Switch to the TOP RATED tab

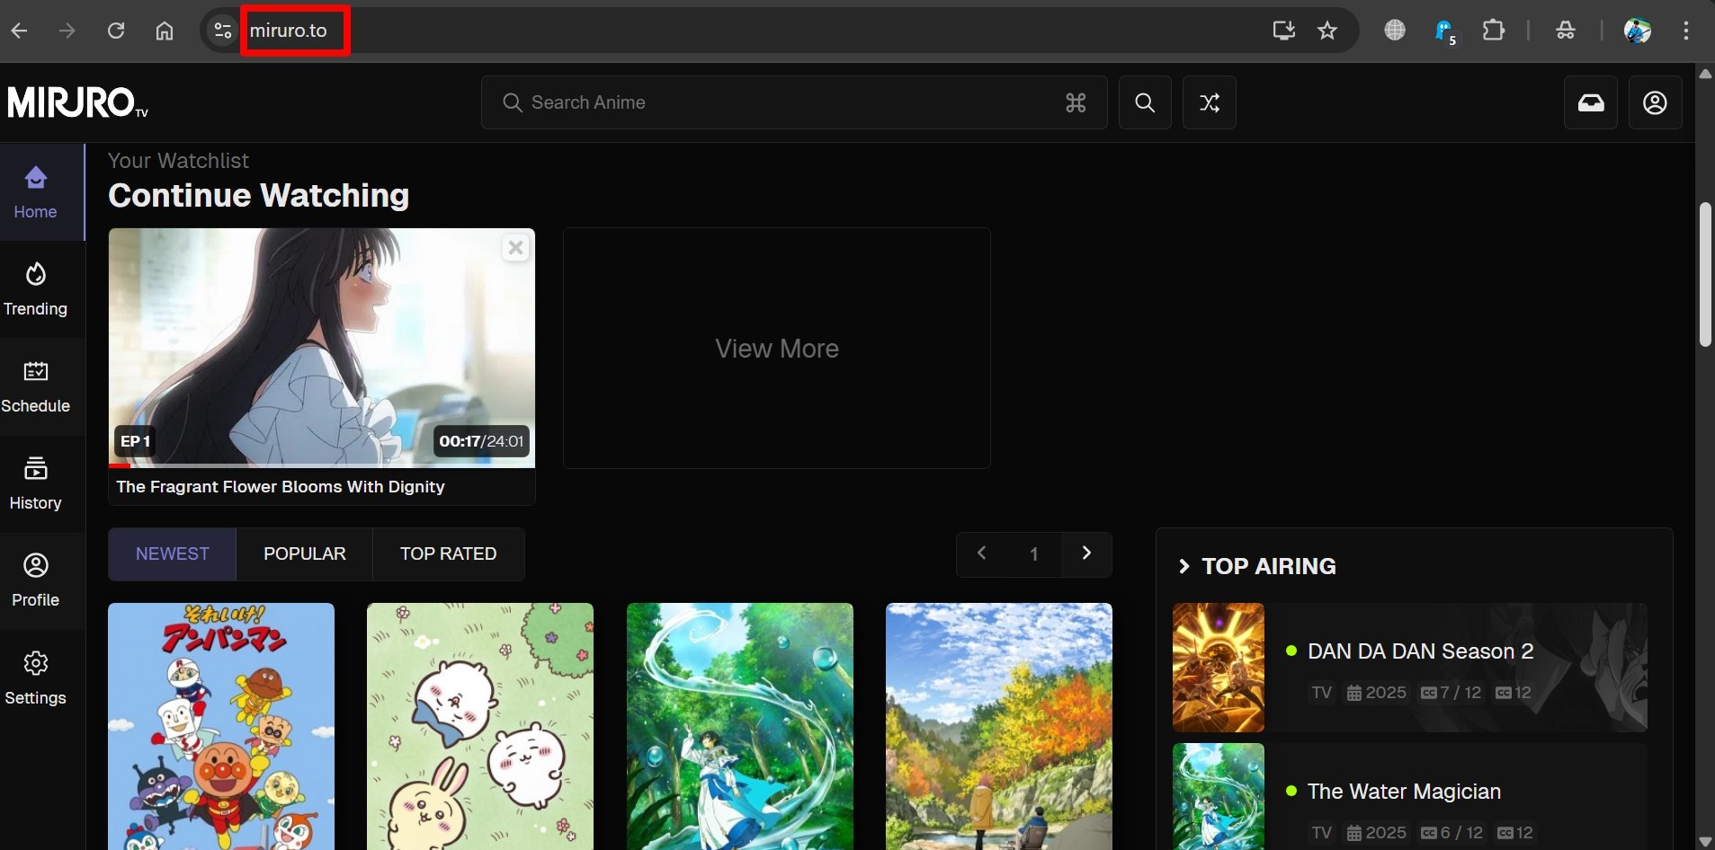click(448, 553)
